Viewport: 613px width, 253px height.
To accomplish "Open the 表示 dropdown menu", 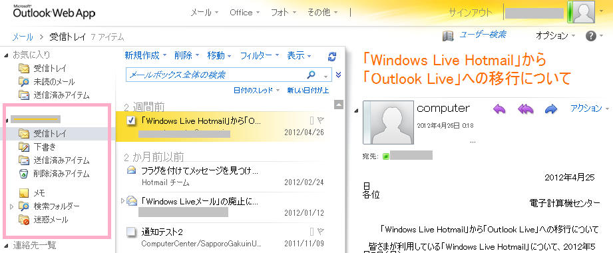I will [x=299, y=56].
